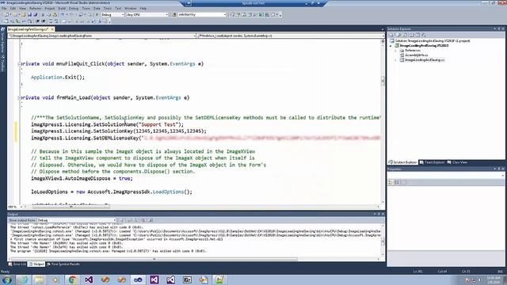Screen dimensions: 507x285
Task: Click the New Project toolbar icon
Action: [6, 14]
